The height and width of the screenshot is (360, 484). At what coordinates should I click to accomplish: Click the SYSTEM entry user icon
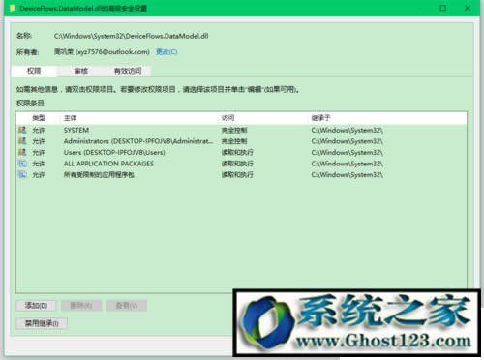[x=22, y=130]
